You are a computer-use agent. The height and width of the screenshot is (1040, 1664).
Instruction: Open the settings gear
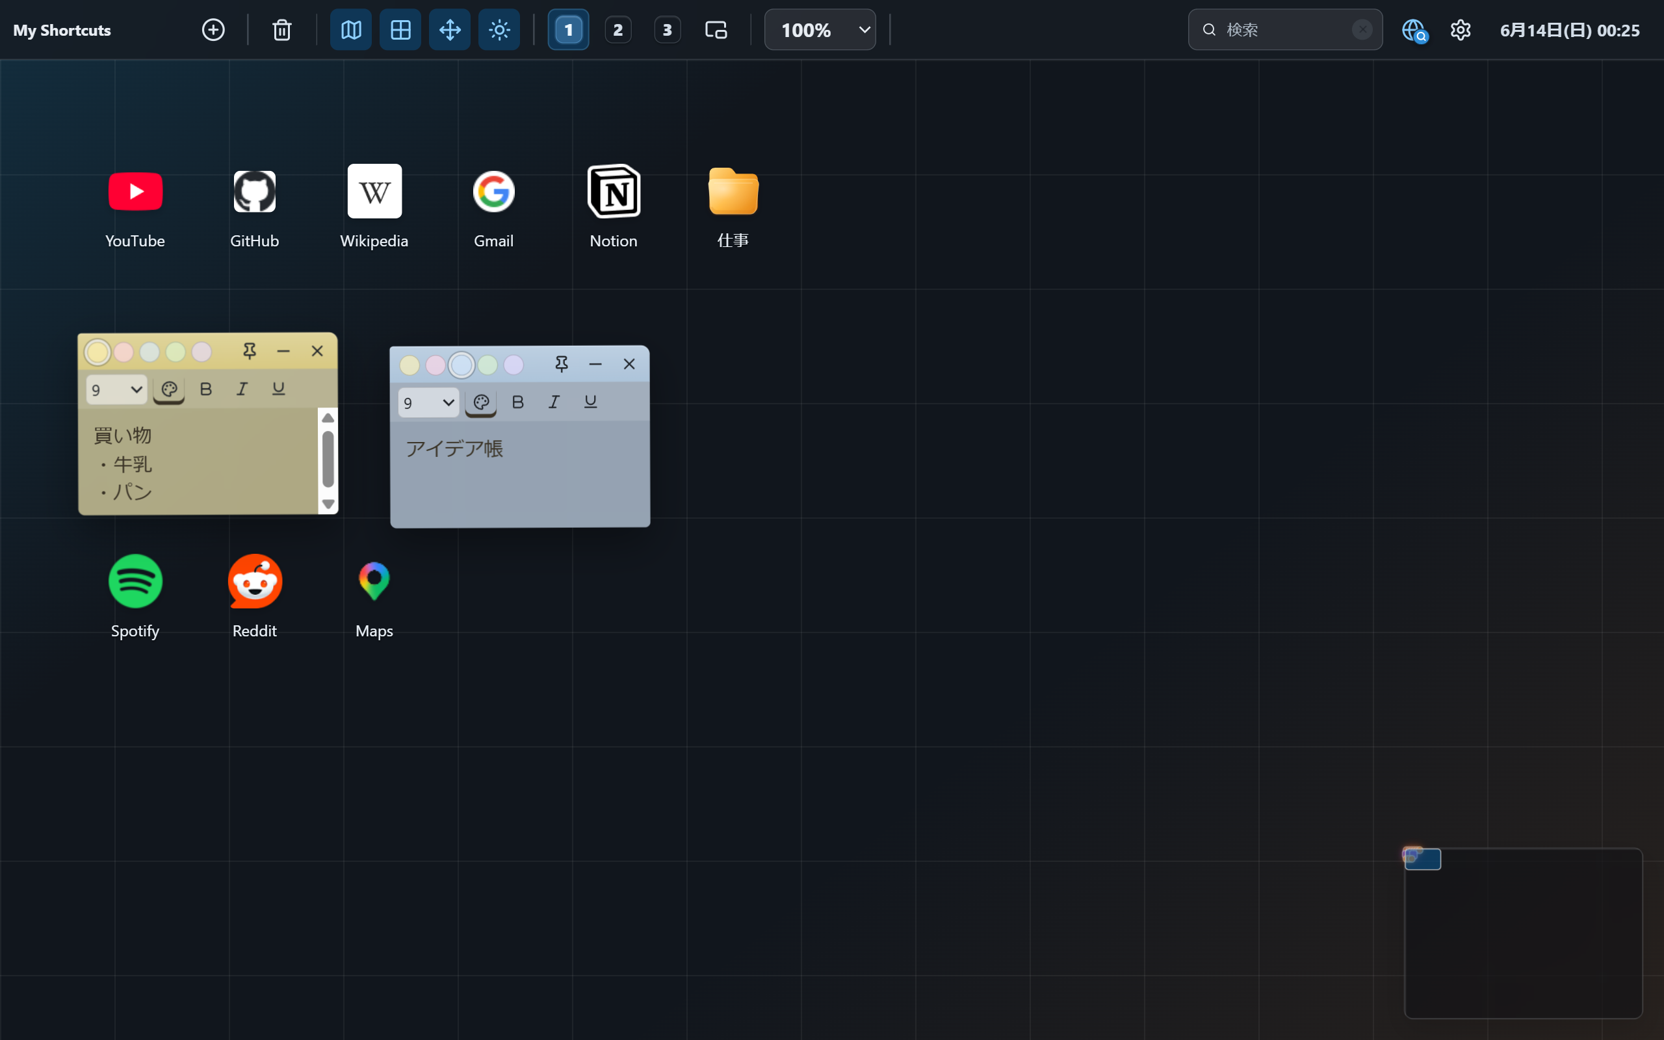click(1461, 30)
